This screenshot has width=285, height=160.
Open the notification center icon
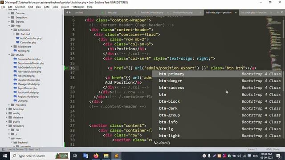coord(278,156)
